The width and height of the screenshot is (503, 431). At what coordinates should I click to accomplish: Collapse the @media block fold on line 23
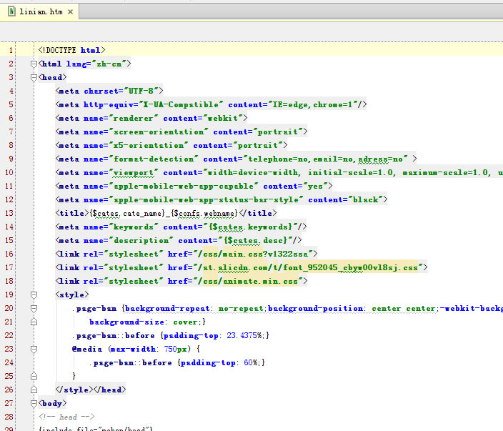(34, 350)
